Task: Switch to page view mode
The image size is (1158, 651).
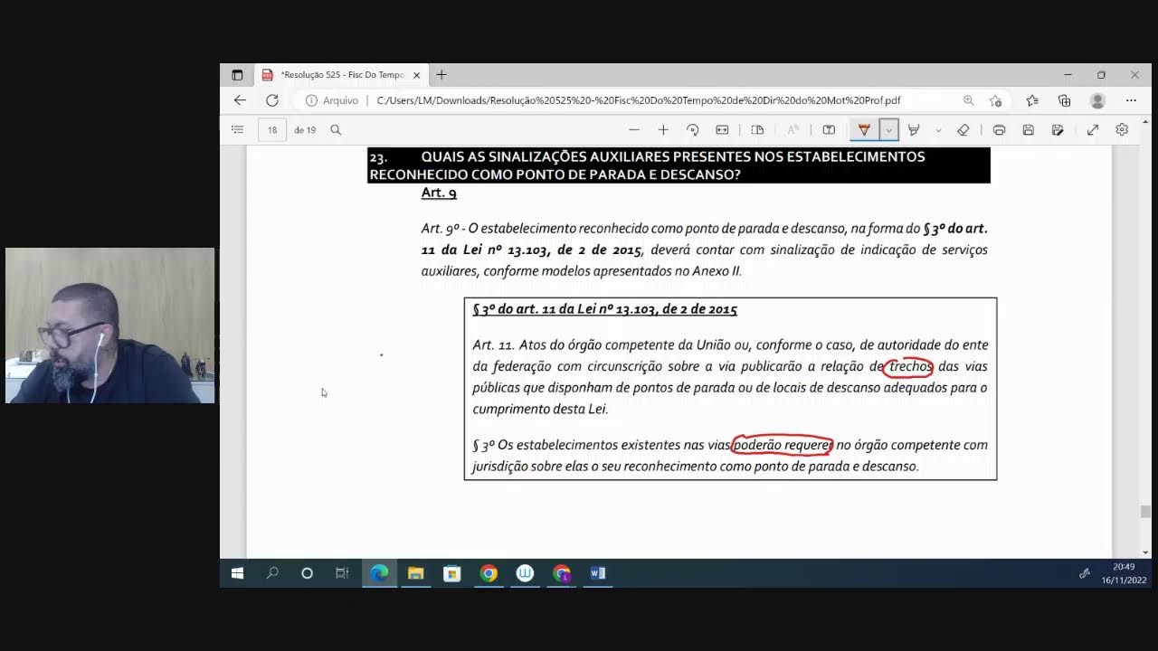Action: coord(758,130)
